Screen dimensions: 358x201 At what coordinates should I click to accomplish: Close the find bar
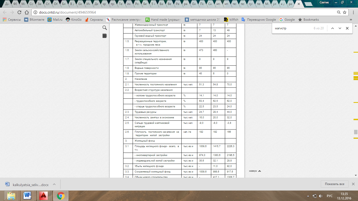click(347, 28)
